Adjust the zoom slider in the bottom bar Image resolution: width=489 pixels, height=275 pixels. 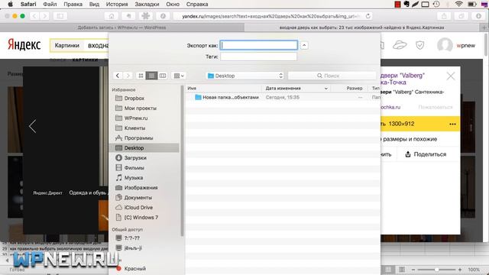coord(436,270)
